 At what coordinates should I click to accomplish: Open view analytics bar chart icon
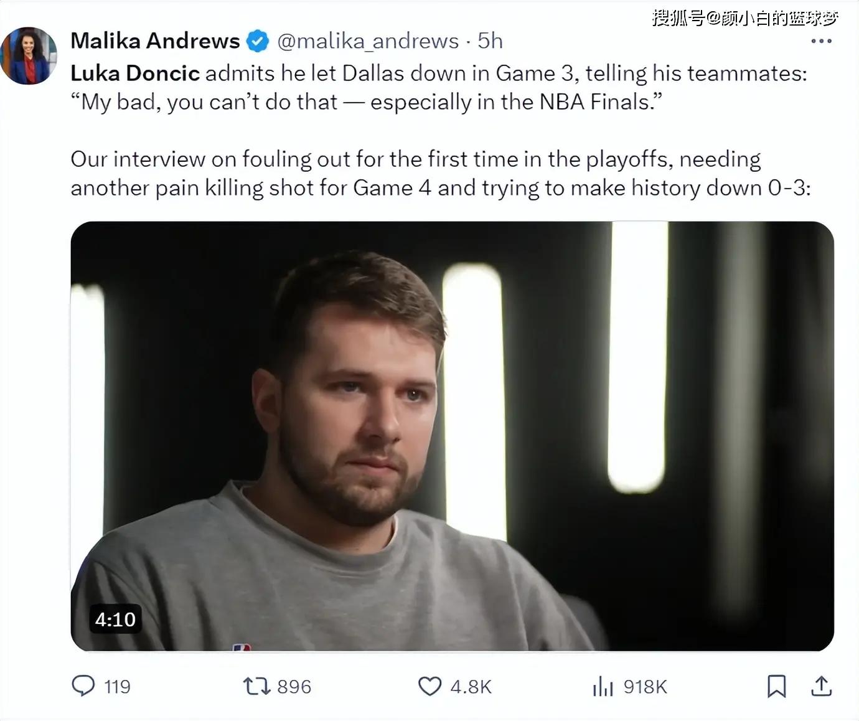pos(603,686)
